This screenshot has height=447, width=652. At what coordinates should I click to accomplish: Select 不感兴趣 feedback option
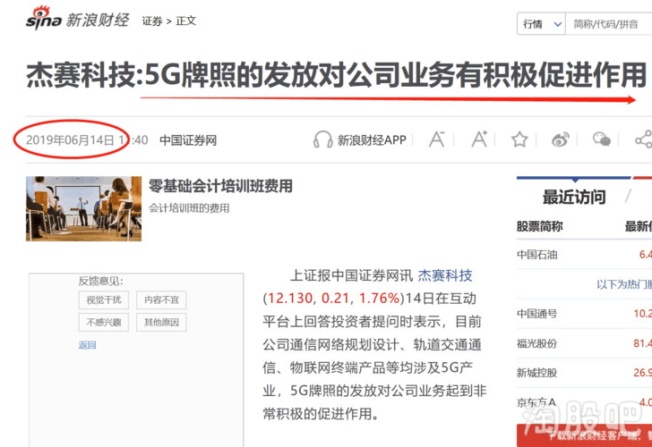point(104,322)
